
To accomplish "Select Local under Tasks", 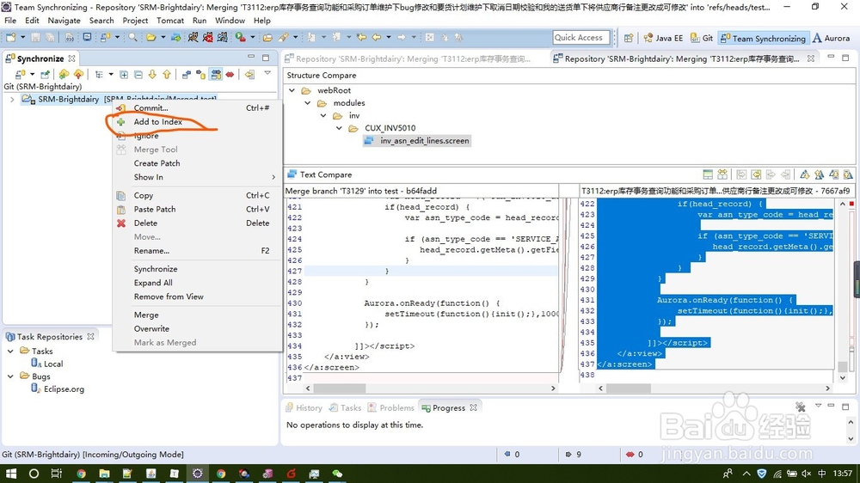I will point(47,364).
